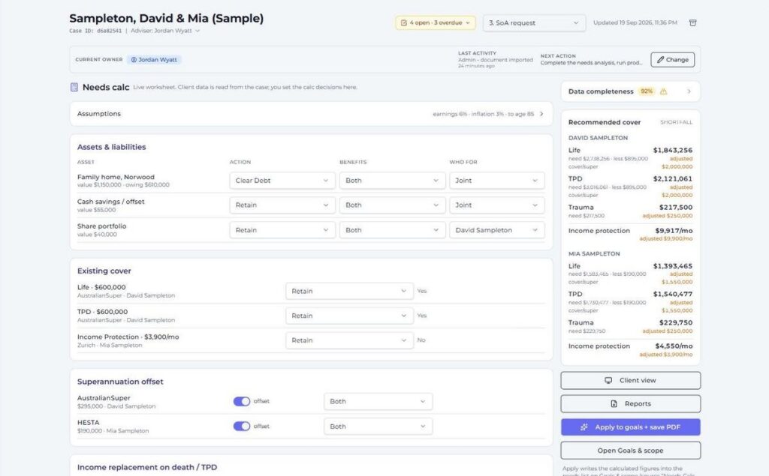
Task: Open the 4 open · 3 overdue tasks dropdown
Action: pyautogui.click(x=436, y=23)
